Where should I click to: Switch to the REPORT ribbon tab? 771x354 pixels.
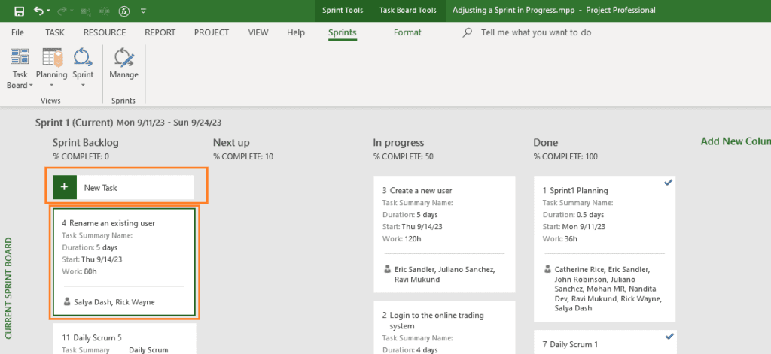pyautogui.click(x=160, y=32)
